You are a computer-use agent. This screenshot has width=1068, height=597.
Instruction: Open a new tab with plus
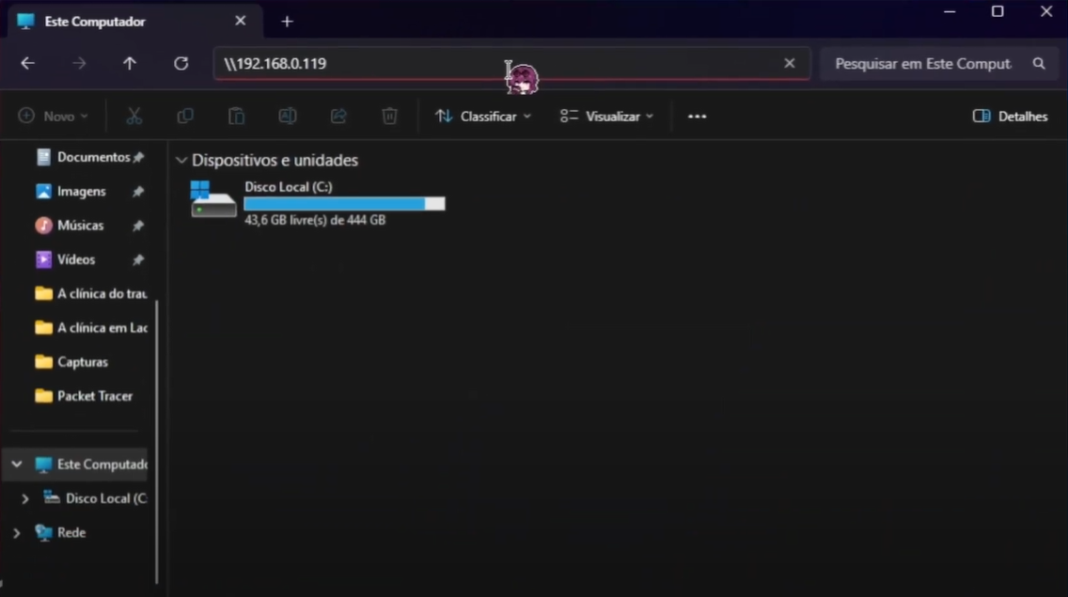click(x=288, y=22)
